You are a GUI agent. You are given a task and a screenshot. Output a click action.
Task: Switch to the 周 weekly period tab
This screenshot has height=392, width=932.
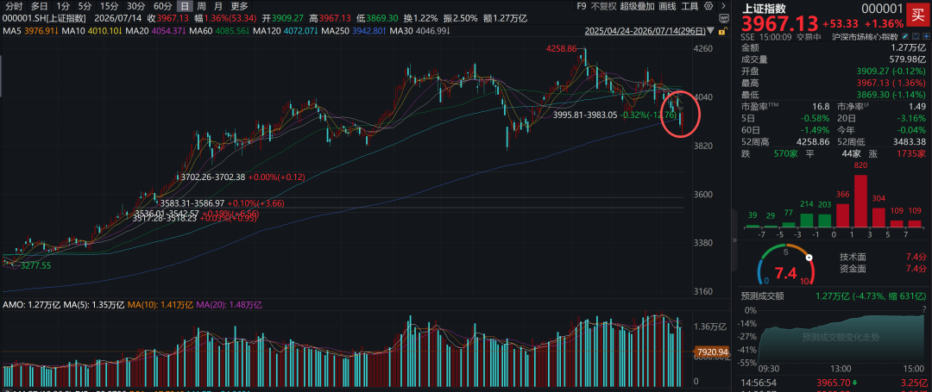coord(202,7)
